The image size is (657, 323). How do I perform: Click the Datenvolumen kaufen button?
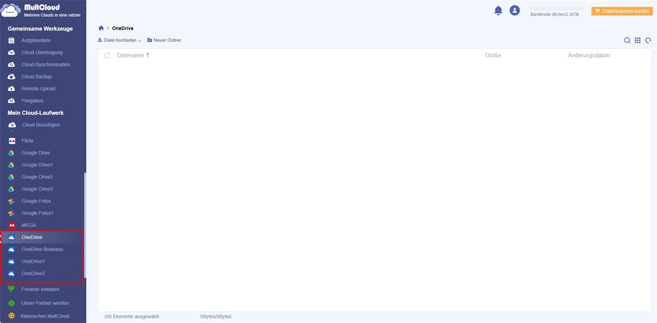[x=622, y=11]
